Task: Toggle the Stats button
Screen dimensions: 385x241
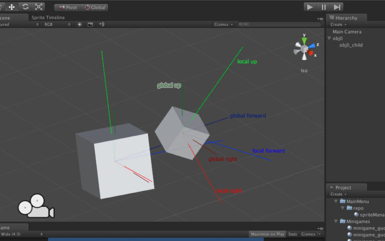Action: point(292,234)
